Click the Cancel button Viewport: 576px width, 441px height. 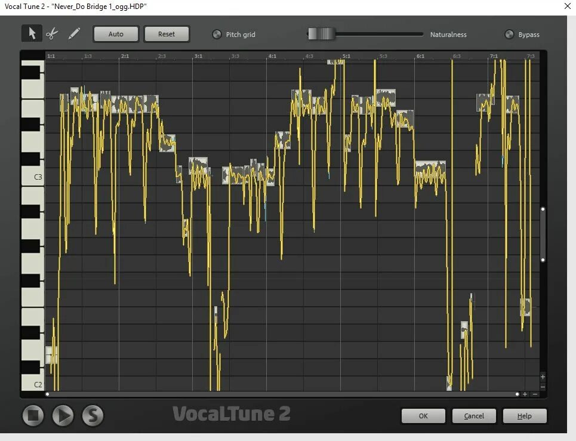474,416
